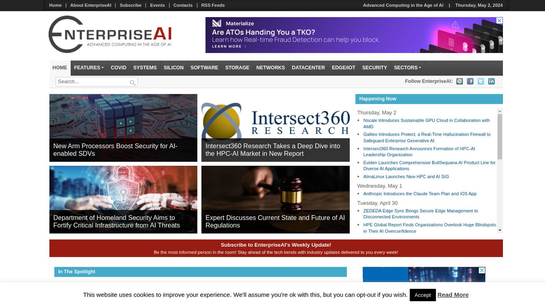Viewport: 545px width, 306px height.
Task: Open the EDGE/IOT section
Action: pos(343,68)
